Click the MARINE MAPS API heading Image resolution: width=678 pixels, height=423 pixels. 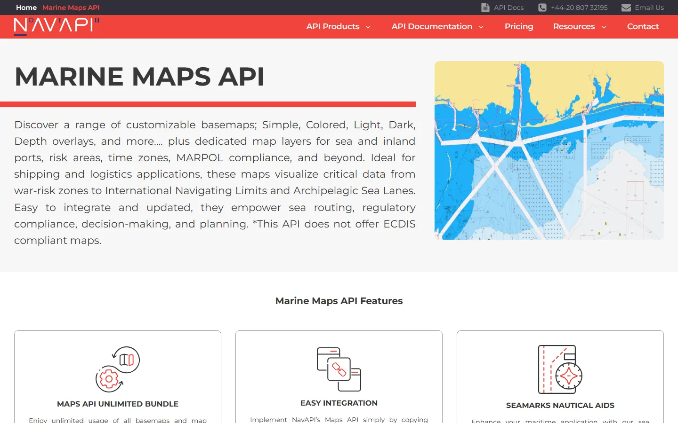139,77
